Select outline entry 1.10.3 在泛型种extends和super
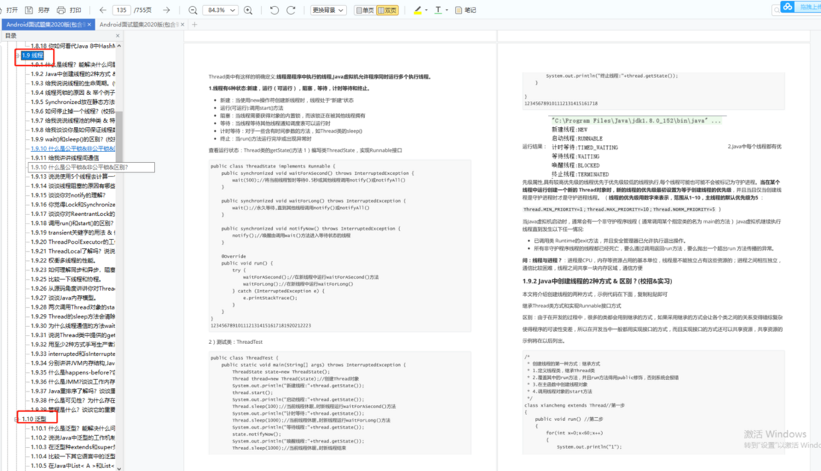Viewport: 821px width, 471px height. click(73, 447)
